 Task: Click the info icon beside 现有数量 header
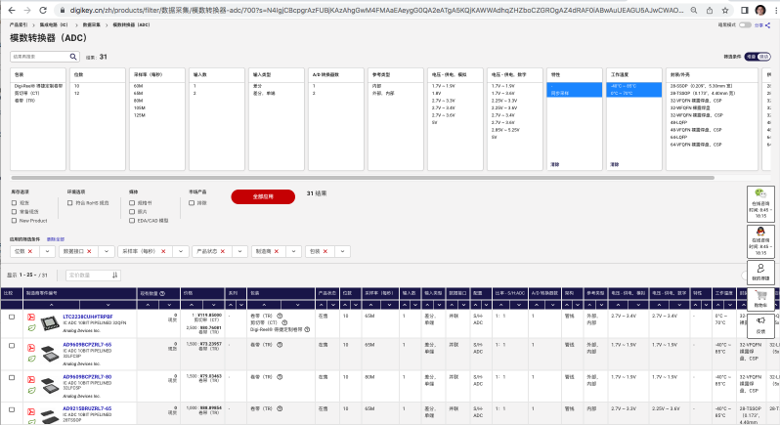(162, 293)
